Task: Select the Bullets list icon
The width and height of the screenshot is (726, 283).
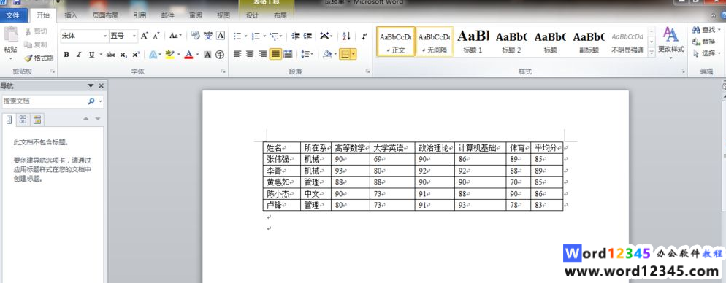Action: tap(237, 36)
